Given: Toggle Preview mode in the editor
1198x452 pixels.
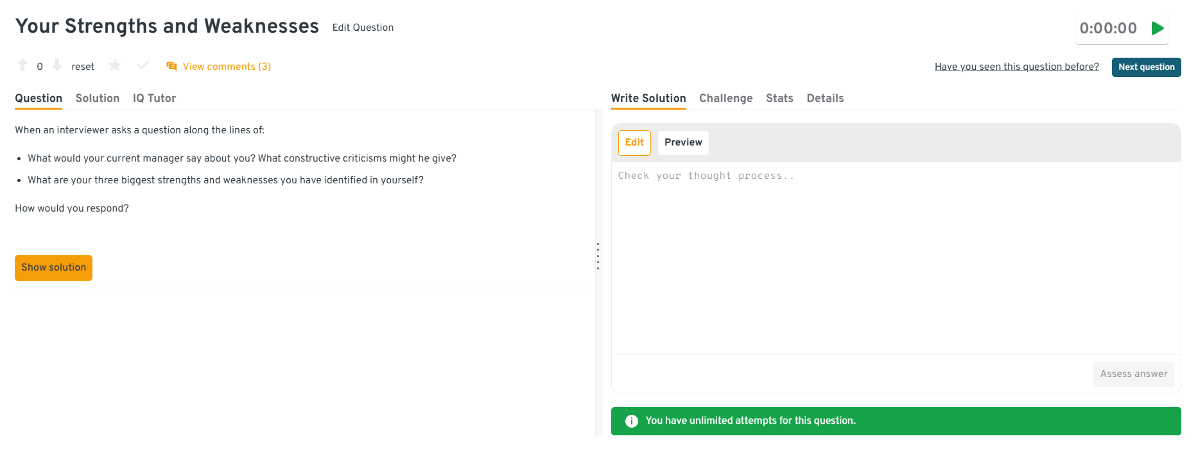Looking at the screenshot, I should point(683,142).
